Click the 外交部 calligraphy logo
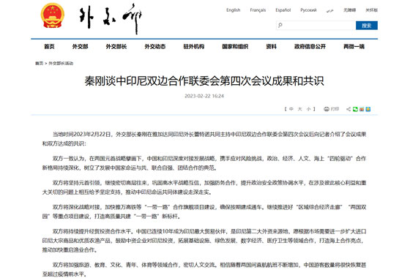Screen dimensions: 410x278 pos(111,18)
